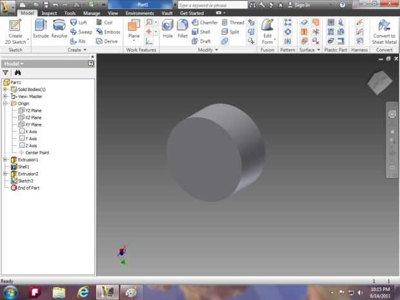Choose the Fillet tool
The height and width of the screenshot is (300, 400).
[183, 28]
